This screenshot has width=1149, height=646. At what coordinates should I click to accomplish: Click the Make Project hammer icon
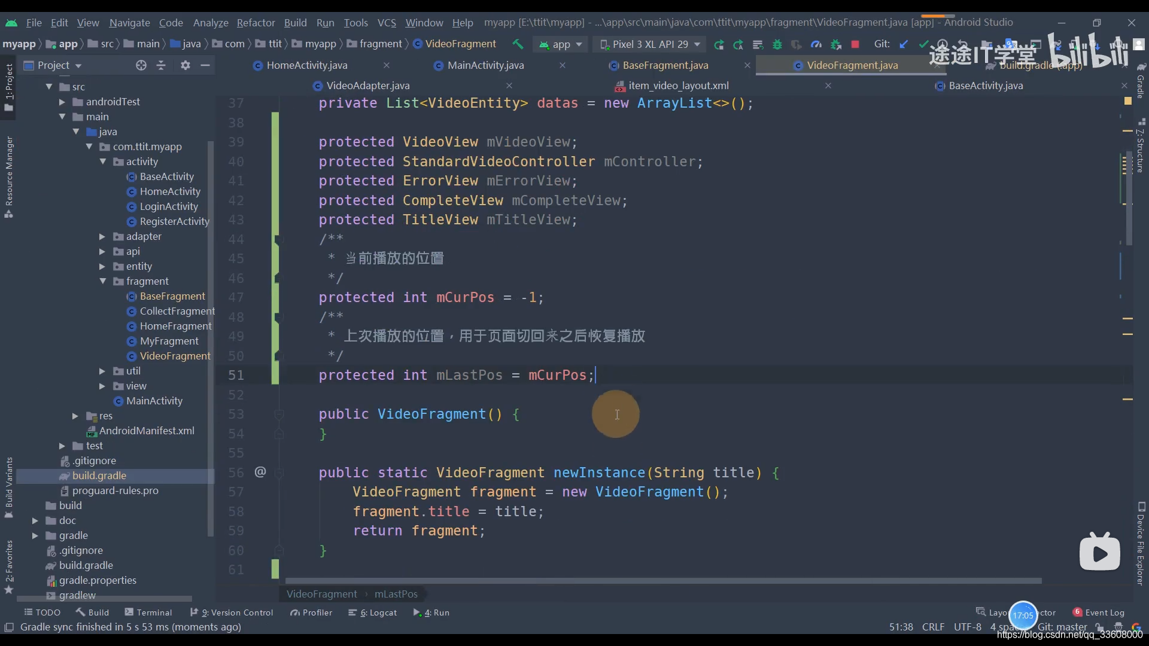point(518,44)
